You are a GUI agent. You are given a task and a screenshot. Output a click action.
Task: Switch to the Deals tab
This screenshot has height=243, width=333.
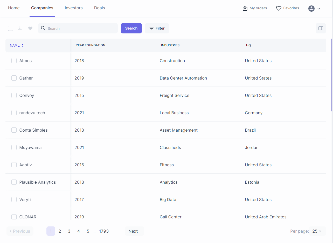coord(100,8)
